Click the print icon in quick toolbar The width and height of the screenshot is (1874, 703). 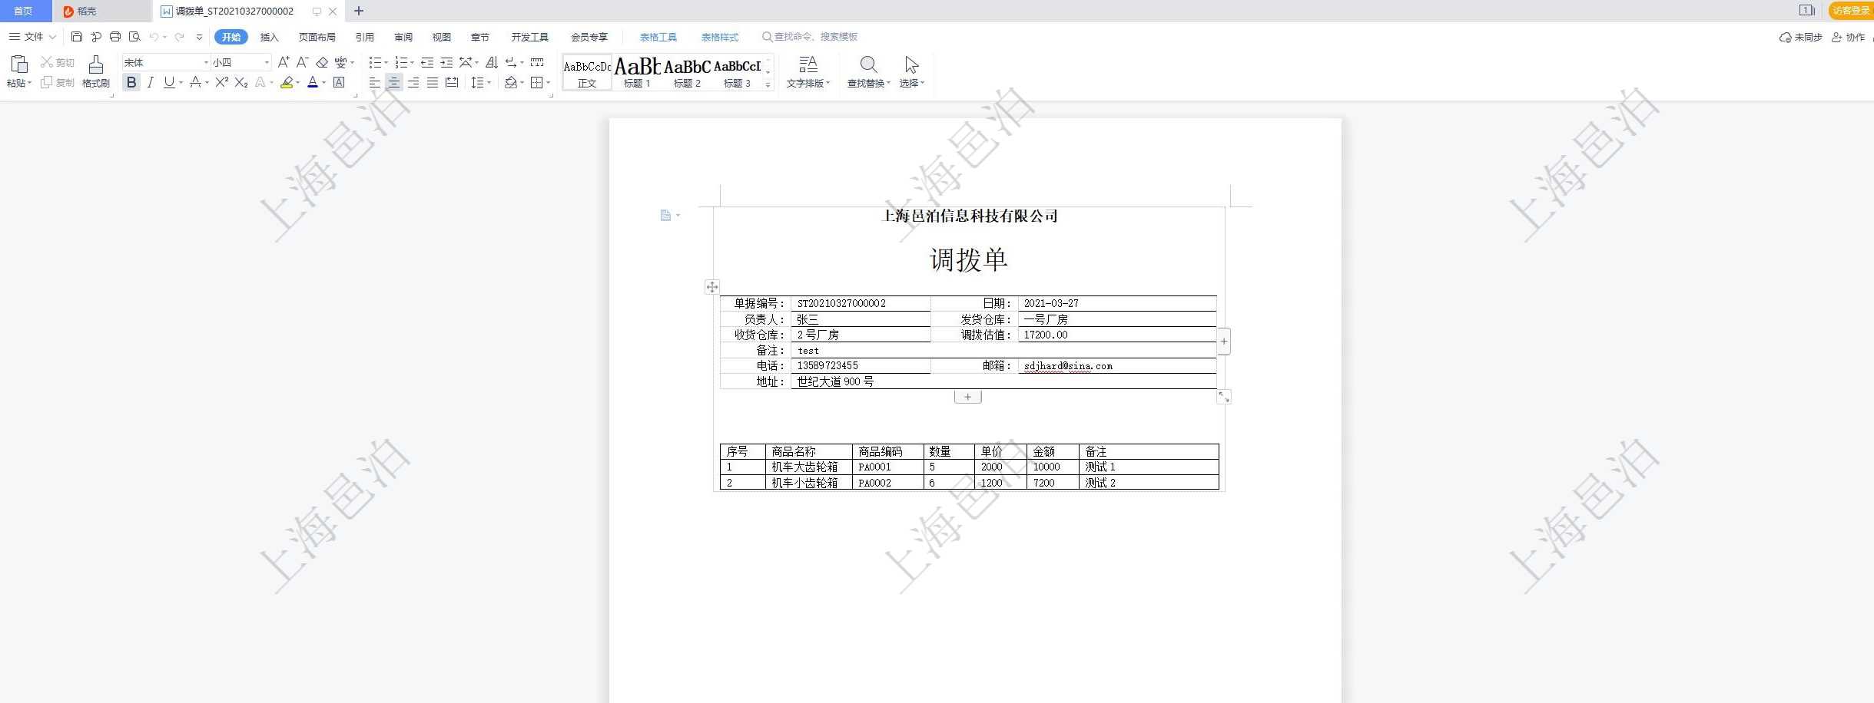click(115, 37)
